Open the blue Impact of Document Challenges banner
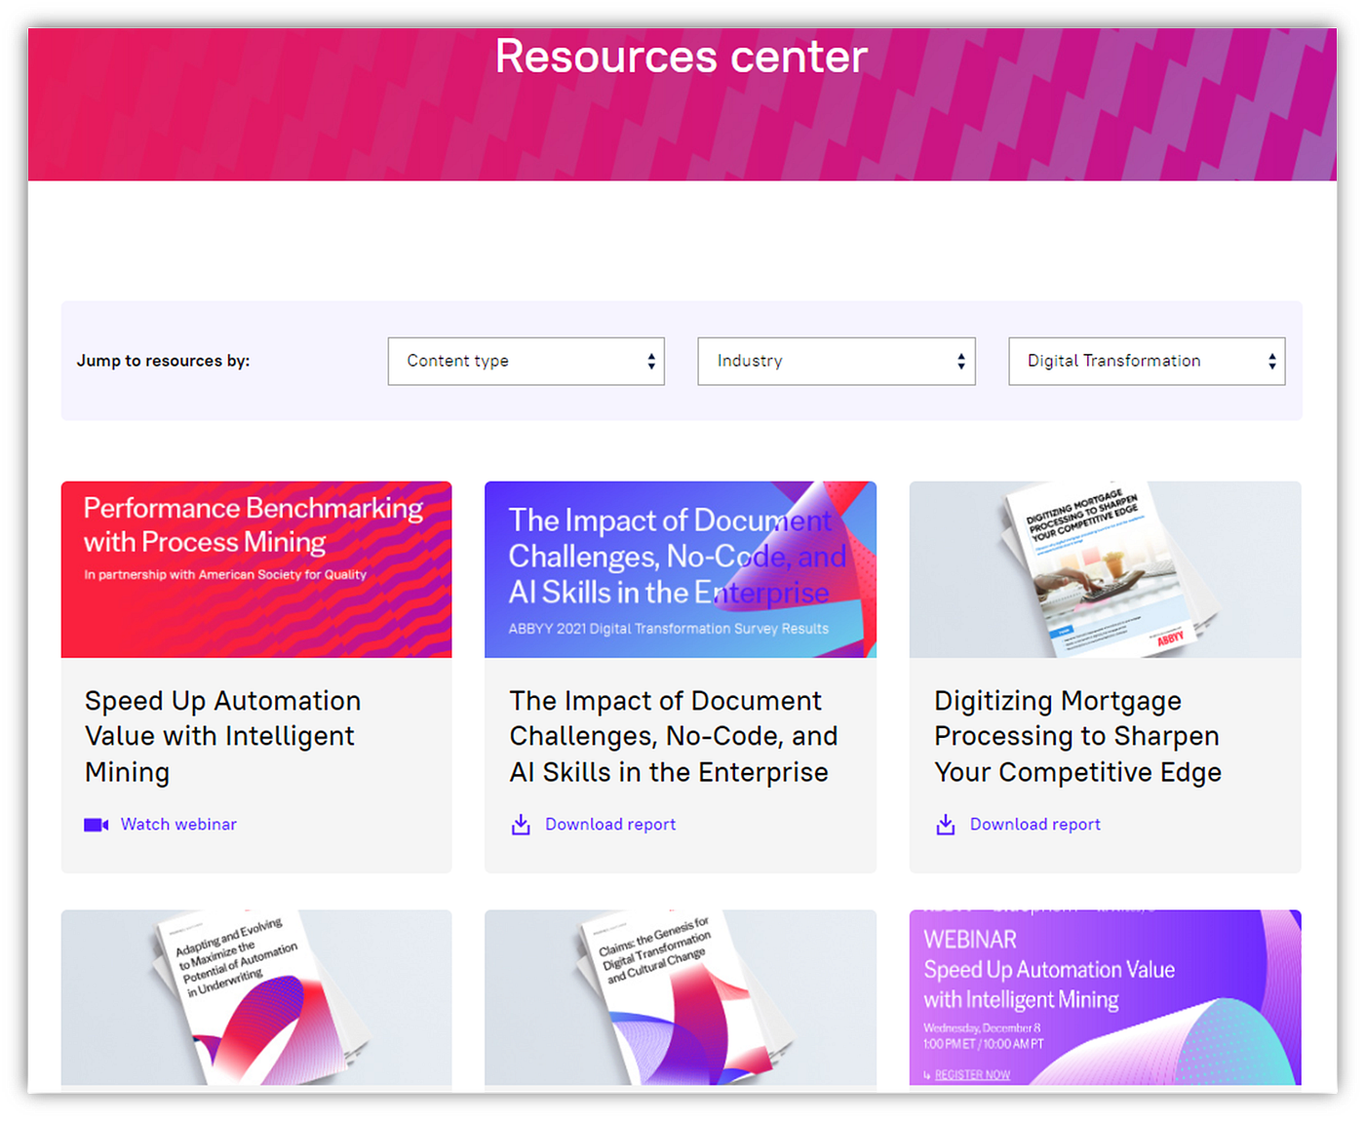 [681, 569]
